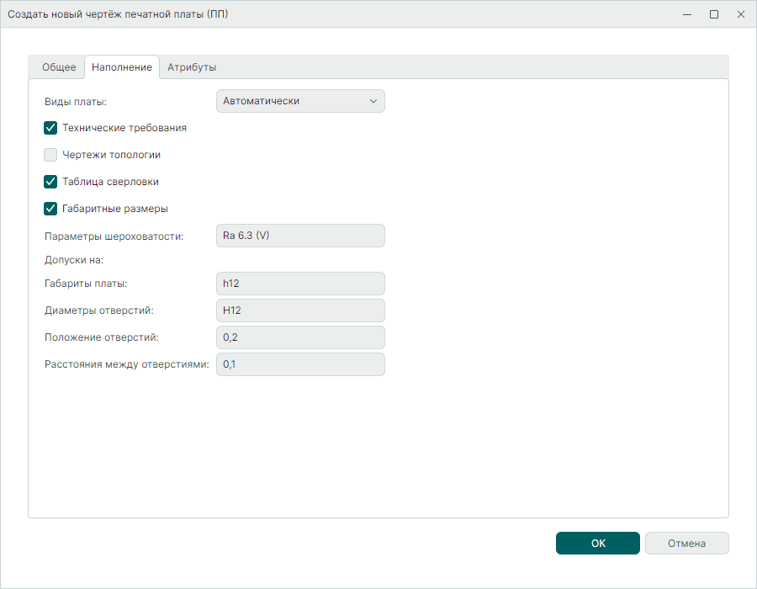757x589 pixels.
Task: Select the Наполнение tab
Action: (x=122, y=67)
